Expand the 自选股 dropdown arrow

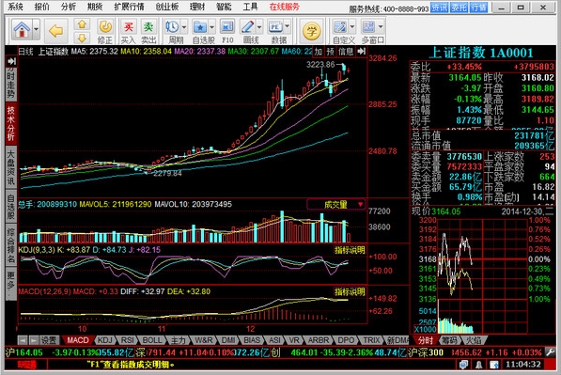click(x=211, y=27)
